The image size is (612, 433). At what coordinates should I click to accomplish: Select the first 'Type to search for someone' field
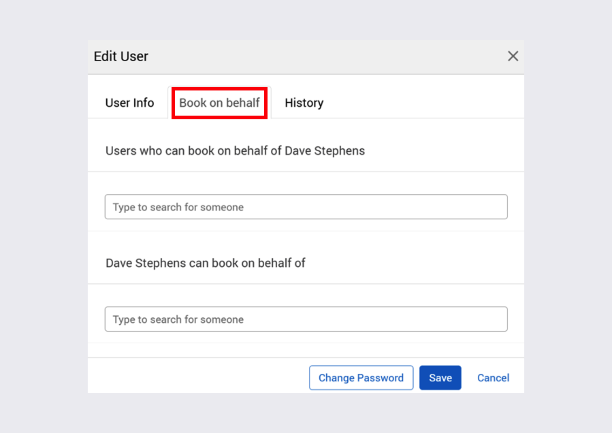[306, 207]
